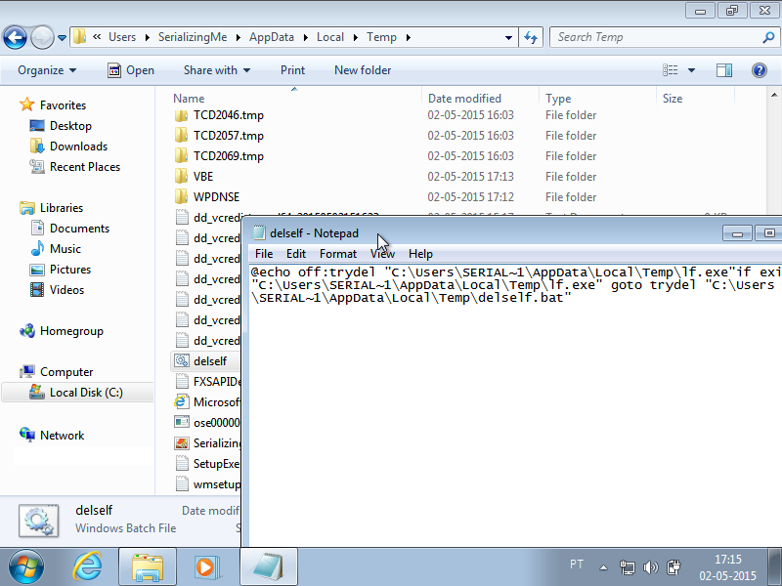Click the Print toolbar button
Image resolution: width=782 pixels, height=586 pixels.
tap(292, 70)
